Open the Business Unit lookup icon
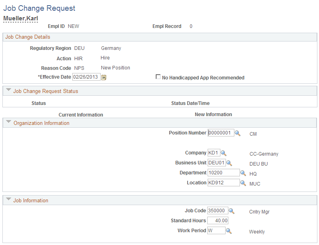Screen dimensions: 319x245 click(230, 163)
